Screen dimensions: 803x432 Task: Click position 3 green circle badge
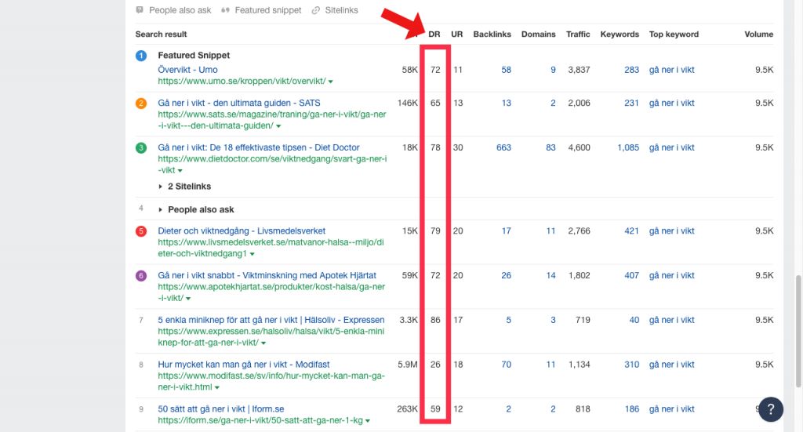[141, 148]
